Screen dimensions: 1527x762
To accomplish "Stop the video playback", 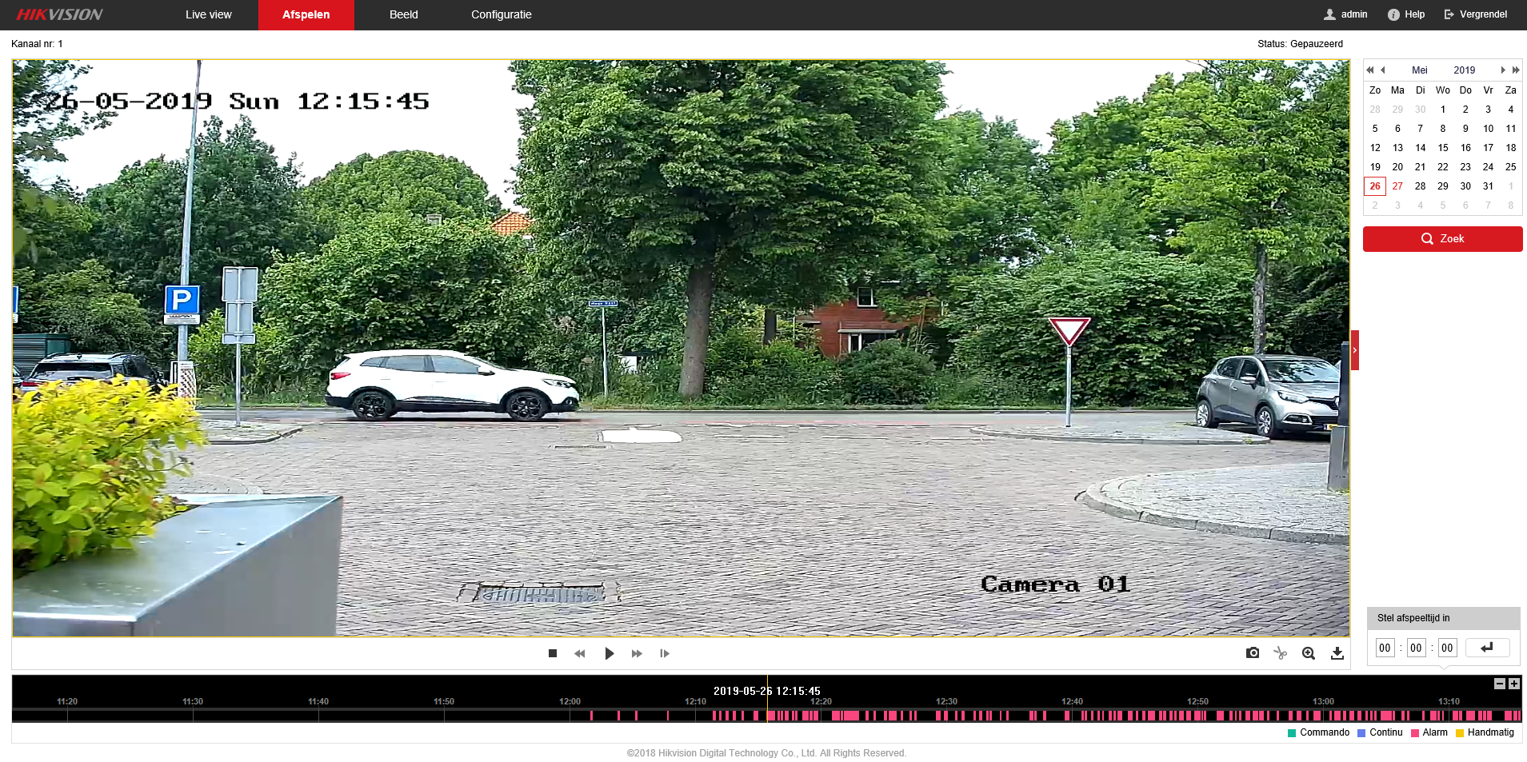I will point(553,653).
